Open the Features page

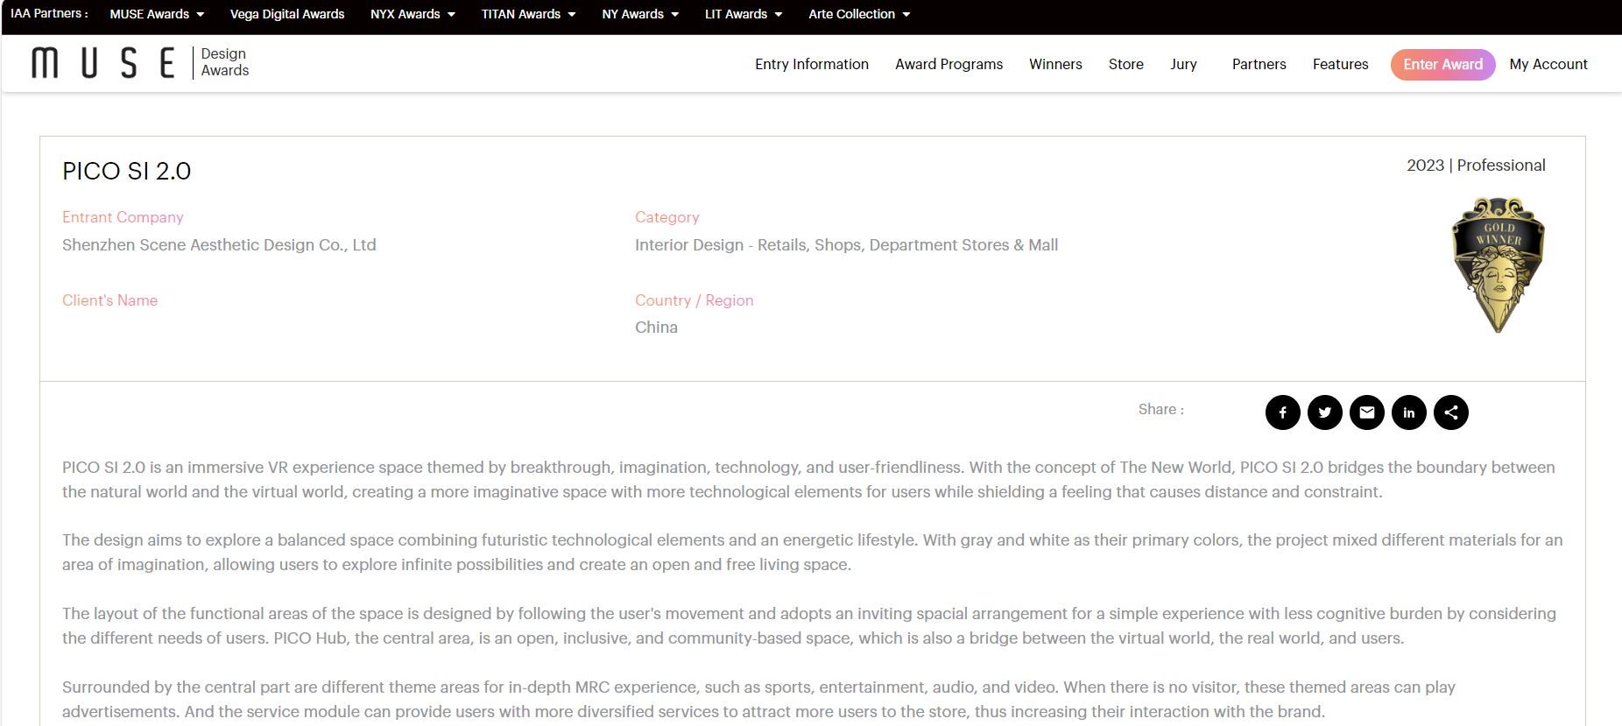(1340, 64)
